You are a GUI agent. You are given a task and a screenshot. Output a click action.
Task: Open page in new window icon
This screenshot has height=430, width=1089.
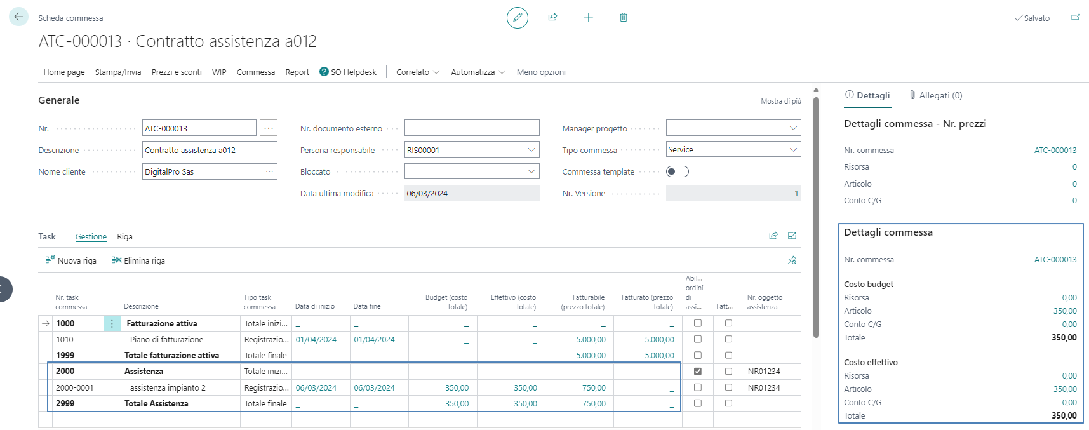pyautogui.click(x=1075, y=17)
